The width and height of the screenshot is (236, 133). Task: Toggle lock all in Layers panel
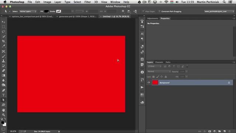pyautogui.click(x=166, y=77)
